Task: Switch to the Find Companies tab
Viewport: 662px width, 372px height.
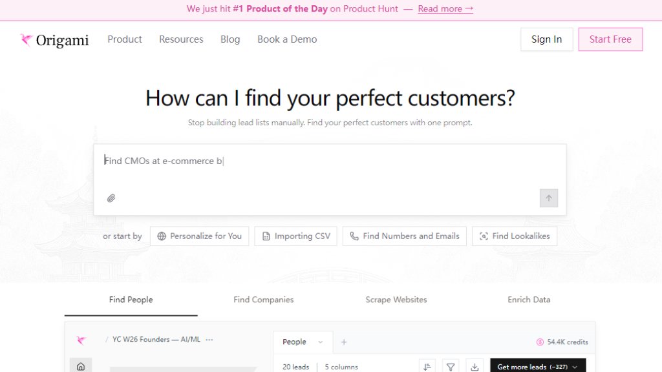Action: (x=264, y=300)
